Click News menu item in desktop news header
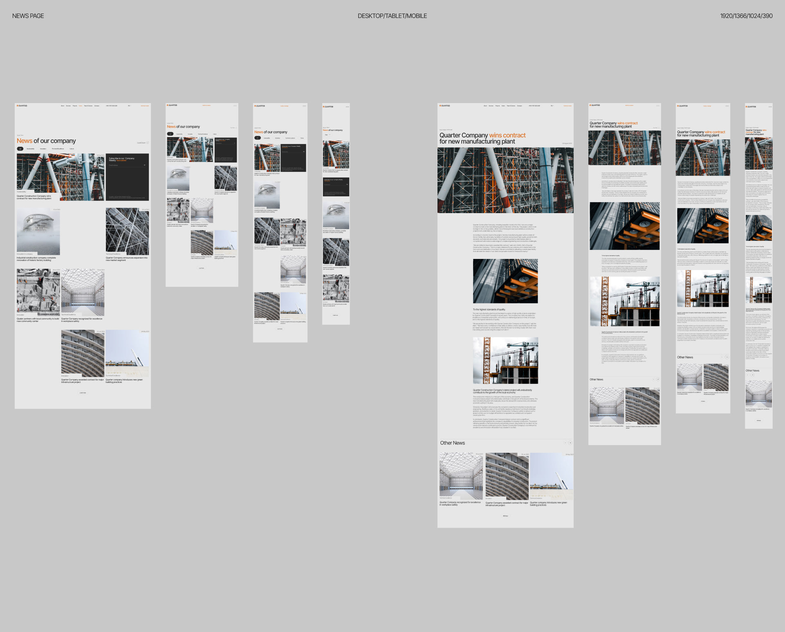785x632 pixels. (x=81, y=106)
